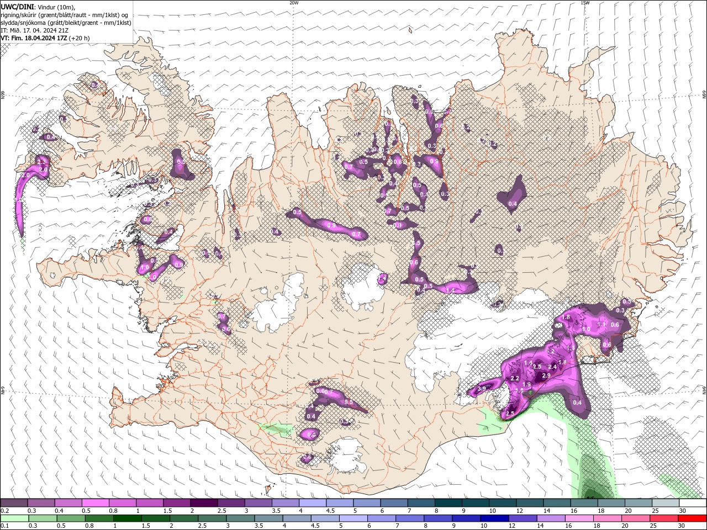The width and height of the screenshot is (707, 530).
Task: Pick the bright pink 0.5 swatch in the upper scale
Action: 95,503
